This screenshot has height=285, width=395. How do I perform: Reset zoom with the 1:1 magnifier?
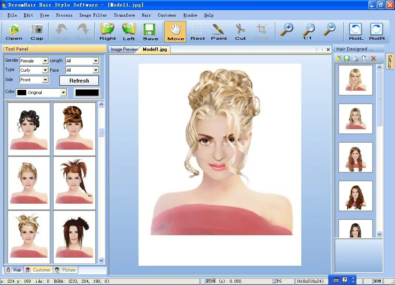point(308,31)
